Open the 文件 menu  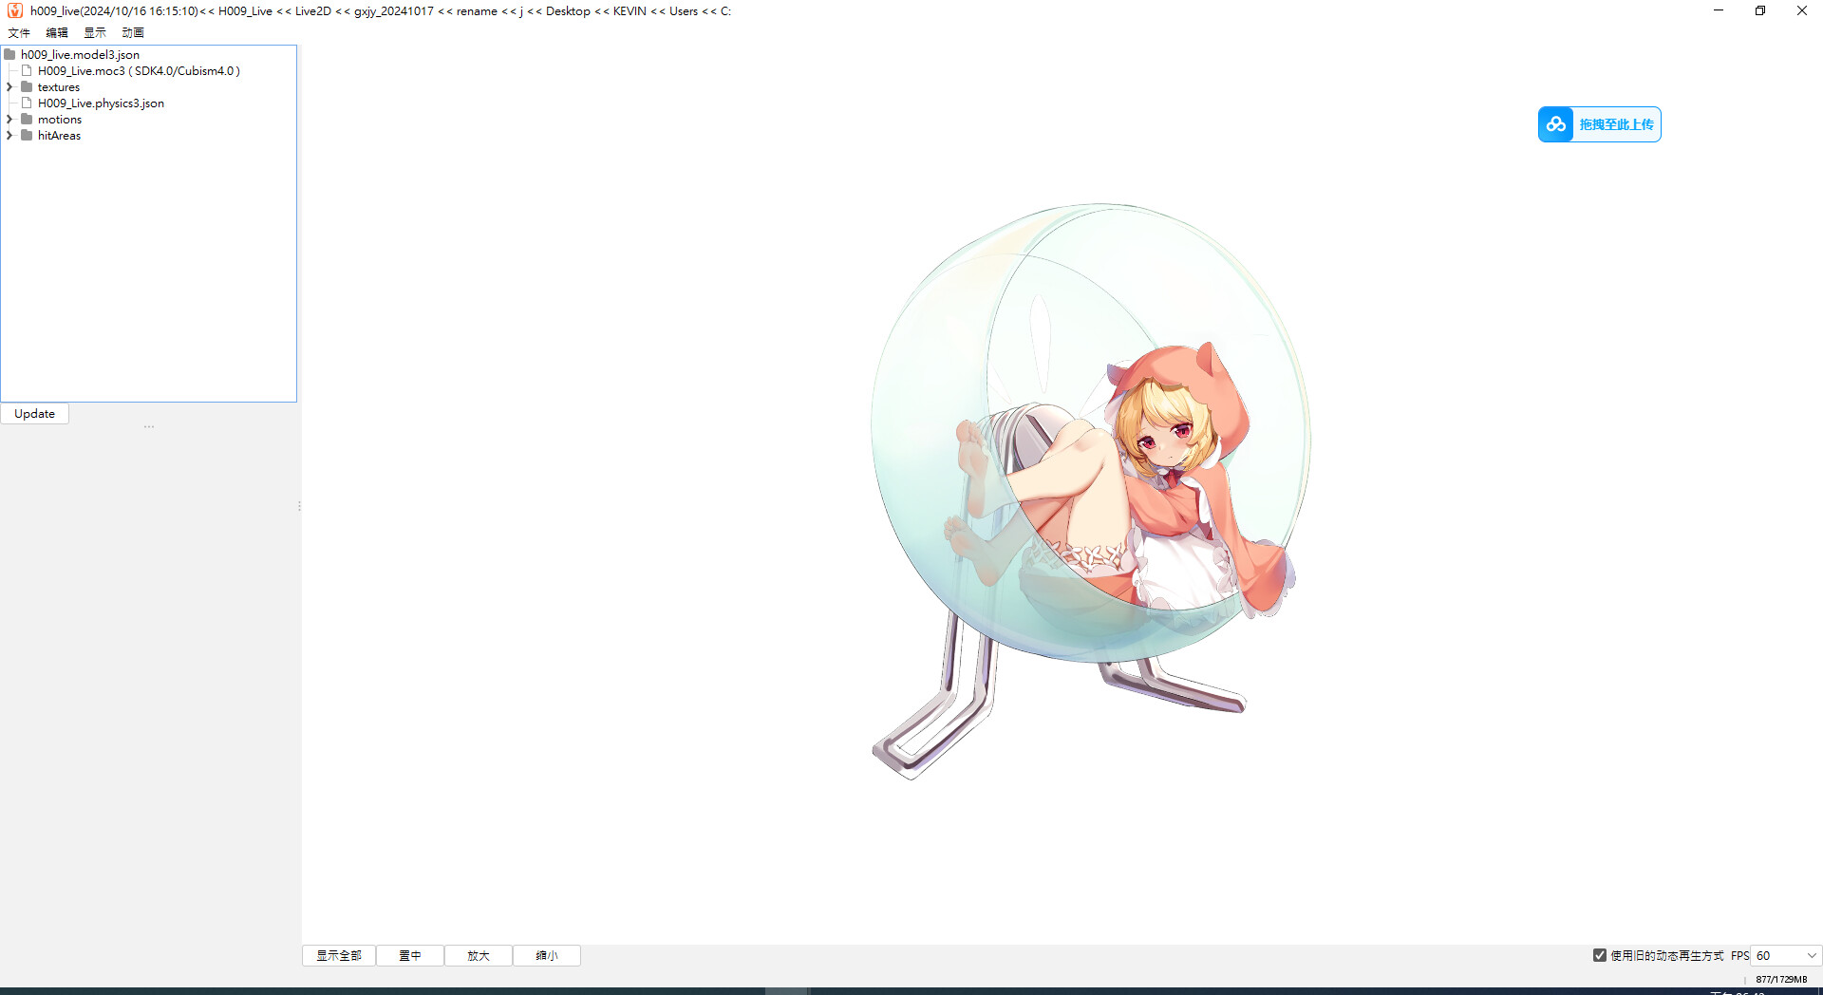[19, 32]
